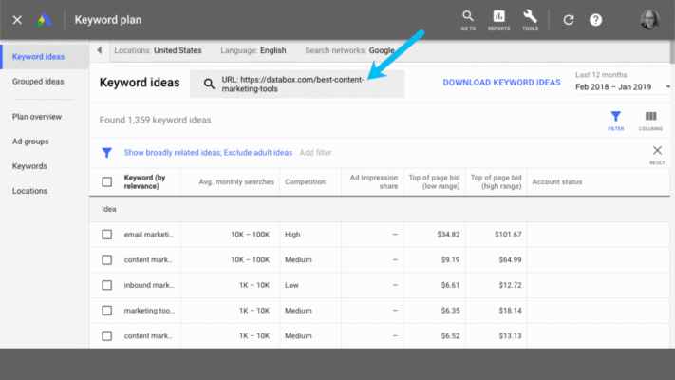This screenshot has height=380, width=675.
Task: Click the 'email marketi...' keyword text
Action: (x=148, y=235)
